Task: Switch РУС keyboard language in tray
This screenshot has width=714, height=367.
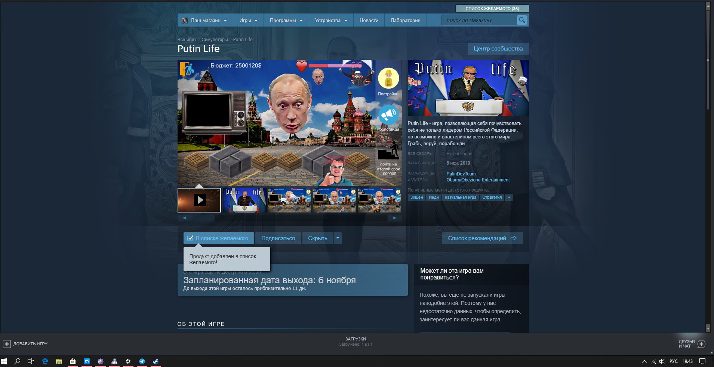Action: (x=674, y=361)
